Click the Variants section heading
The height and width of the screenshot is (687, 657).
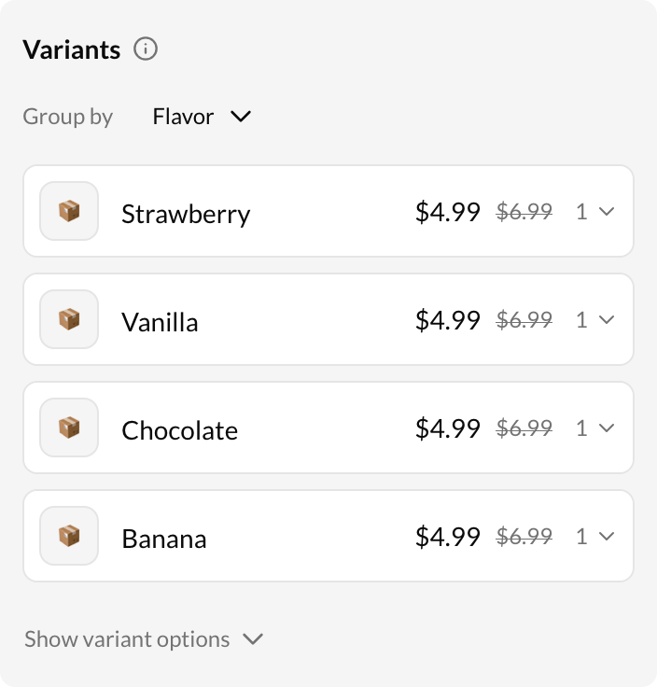pos(72,49)
